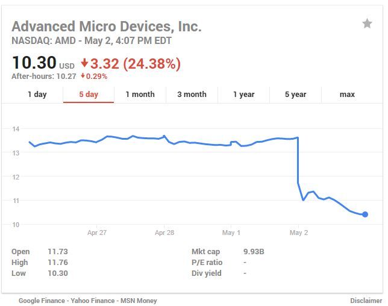The image size is (388, 306).
Task: Click the Advanced Micro Devices, Inc. title
Action: [107, 27]
